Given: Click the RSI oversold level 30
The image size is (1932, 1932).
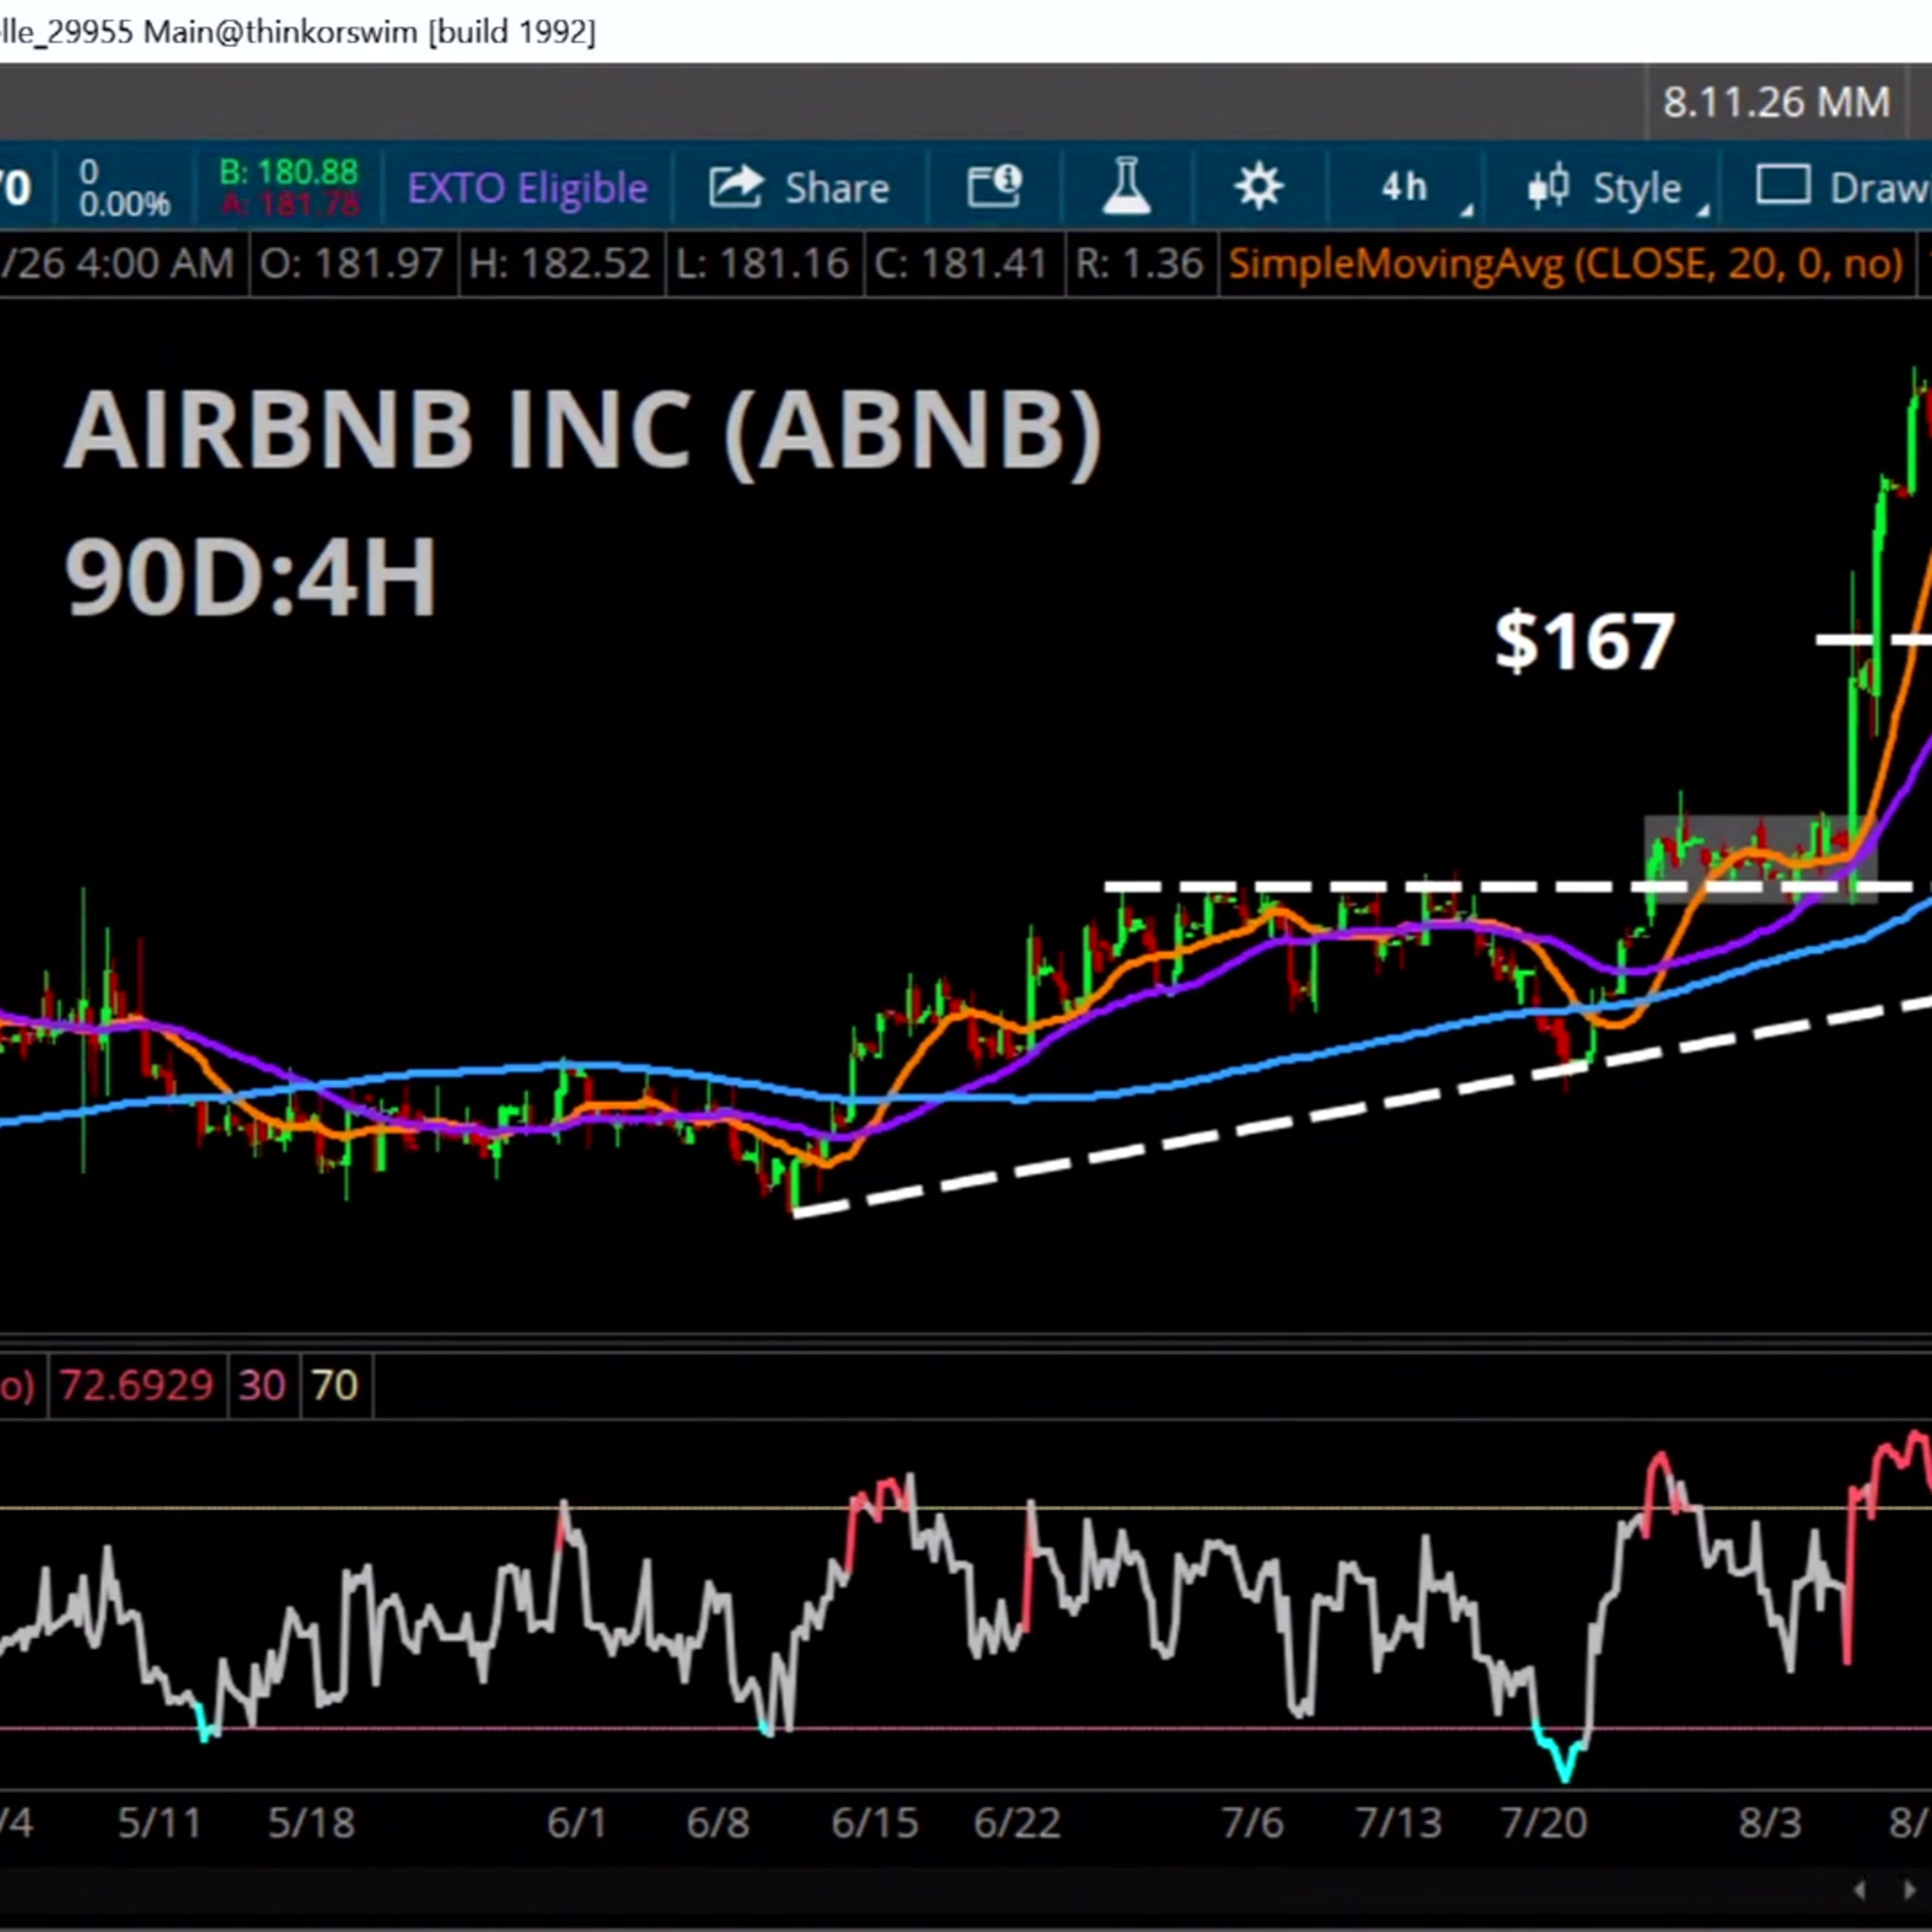Looking at the screenshot, I should [x=262, y=1385].
